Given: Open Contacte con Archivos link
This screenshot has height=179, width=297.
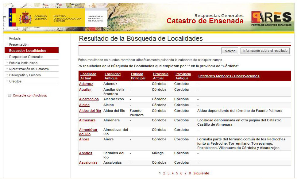Looking at the screenshot, I should click(x=30, y=95).
